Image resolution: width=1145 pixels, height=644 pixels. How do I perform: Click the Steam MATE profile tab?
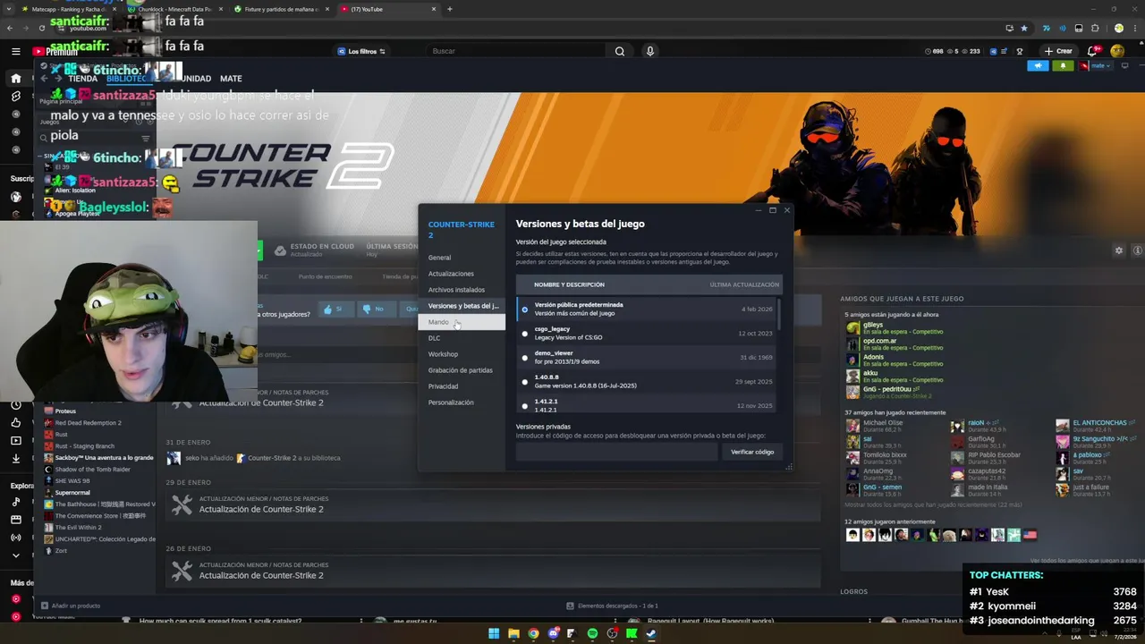click(x=231, y=79)
